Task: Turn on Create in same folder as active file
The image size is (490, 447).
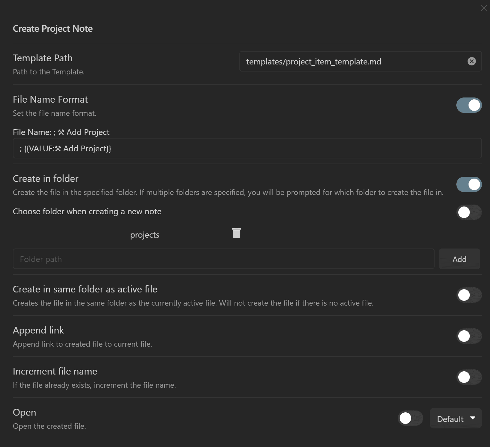Action: [469, 295]
